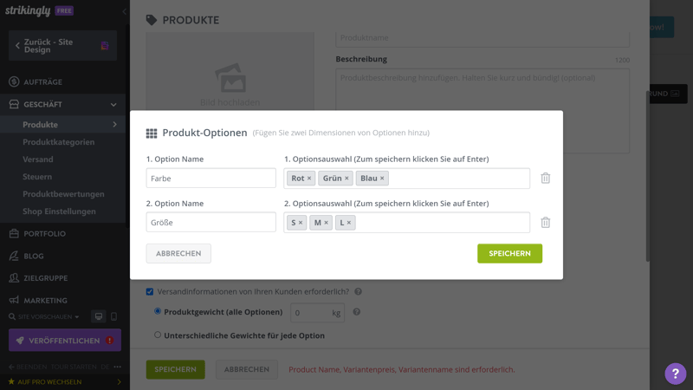The height and width of the screenshot is (390, 693).
Task: Select Unterschiedliche Gewichte für jede Option
Action: coord(158,335)
